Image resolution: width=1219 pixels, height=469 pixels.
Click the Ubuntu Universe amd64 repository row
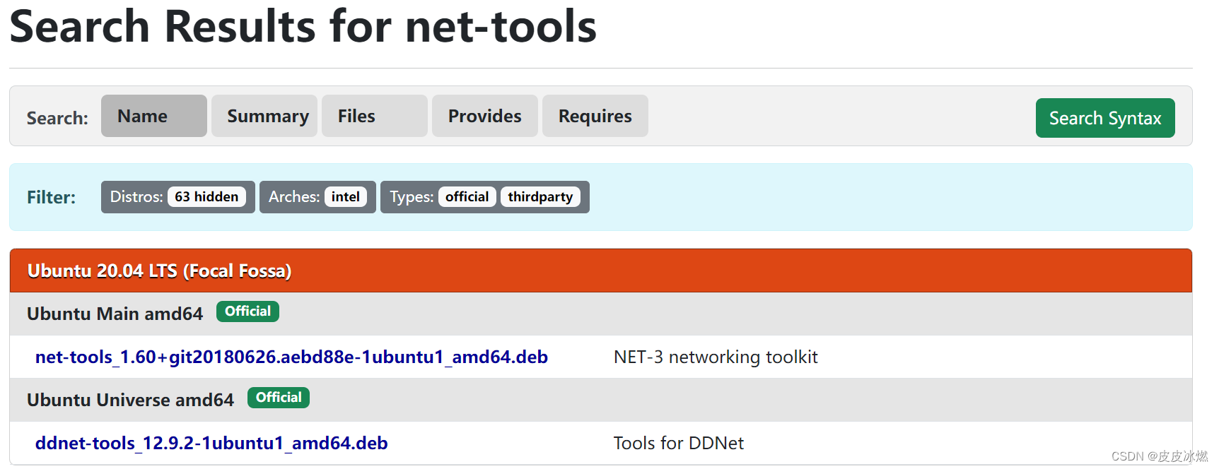(601, 400)
